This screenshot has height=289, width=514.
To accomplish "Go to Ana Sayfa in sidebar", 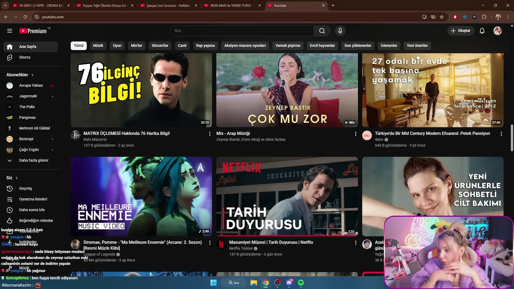I will coord(31,47).
